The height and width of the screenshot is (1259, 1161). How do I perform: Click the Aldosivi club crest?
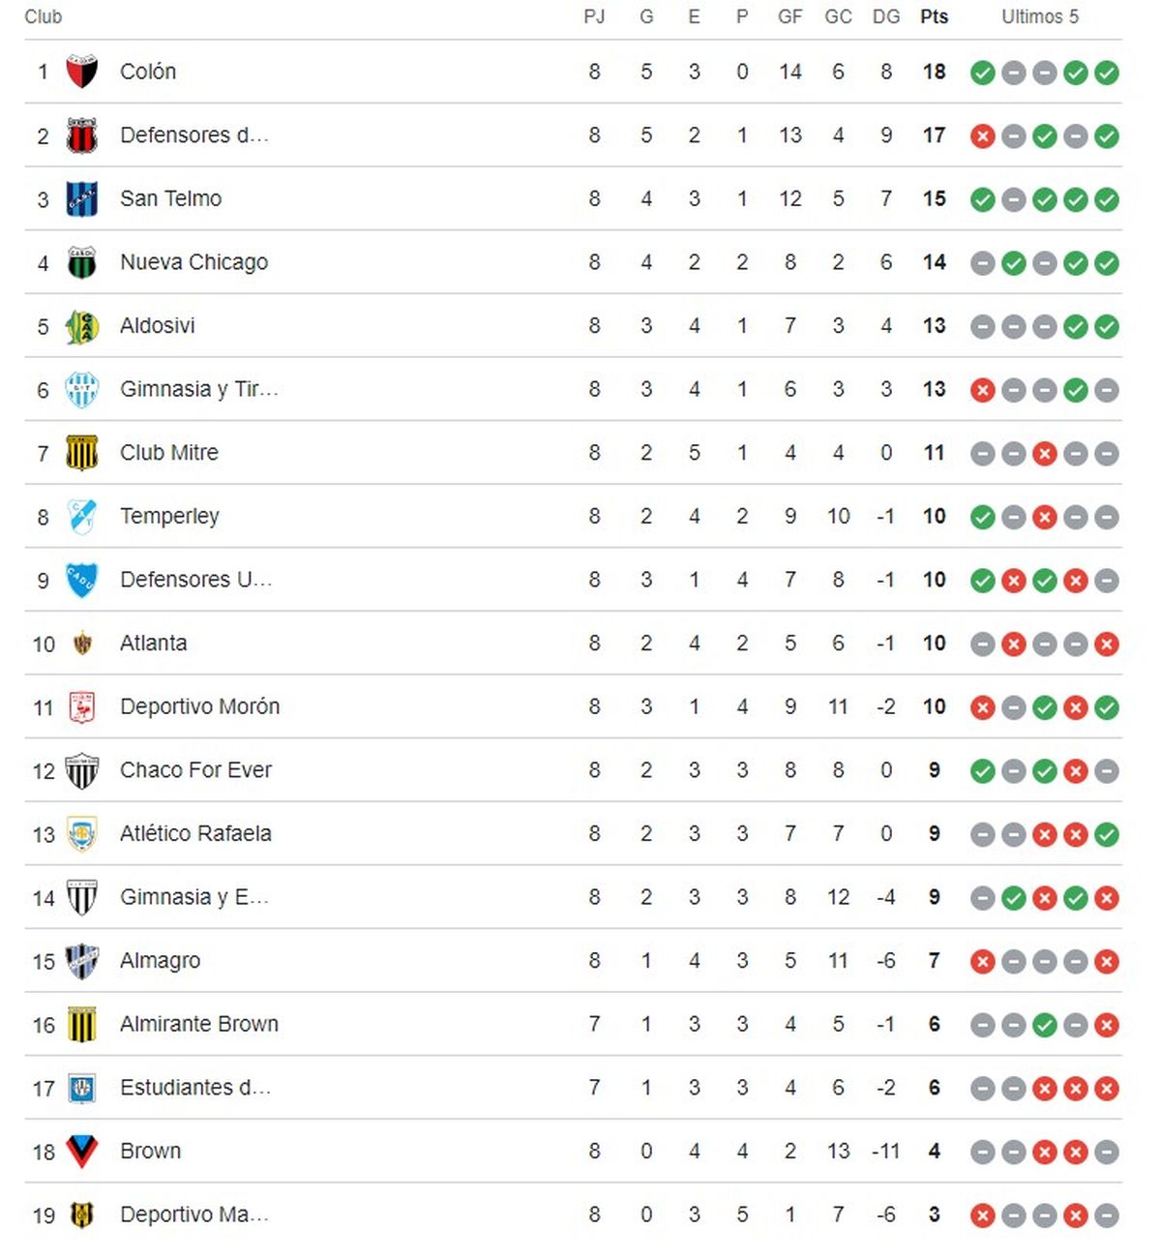click(81, 326)
